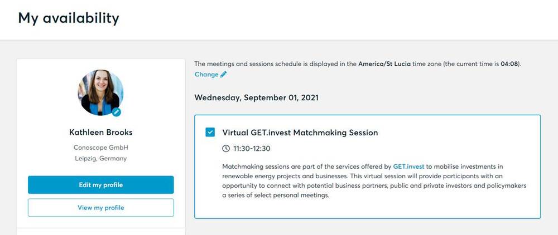This screenshot has width=558, height=235.
Task: Click the Conoscope GmbH company label
Action: [x=100, y=148]
